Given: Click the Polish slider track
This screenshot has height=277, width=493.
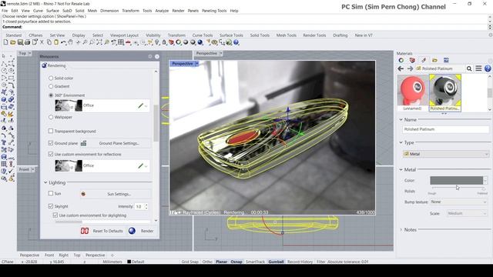Looking at the screenshot, I should pyautogui.click(x=458, y=188).
